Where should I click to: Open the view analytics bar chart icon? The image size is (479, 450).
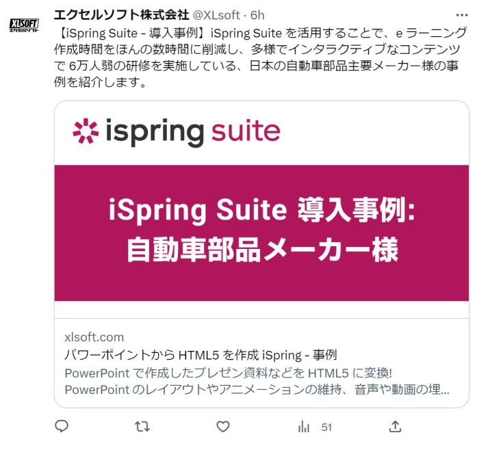pos(304,427)
